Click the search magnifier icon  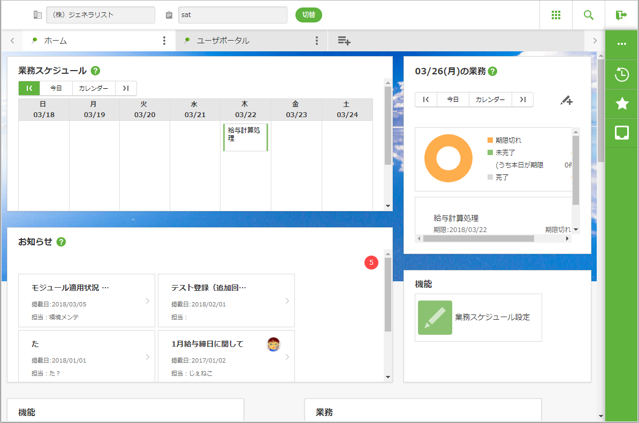589,15
